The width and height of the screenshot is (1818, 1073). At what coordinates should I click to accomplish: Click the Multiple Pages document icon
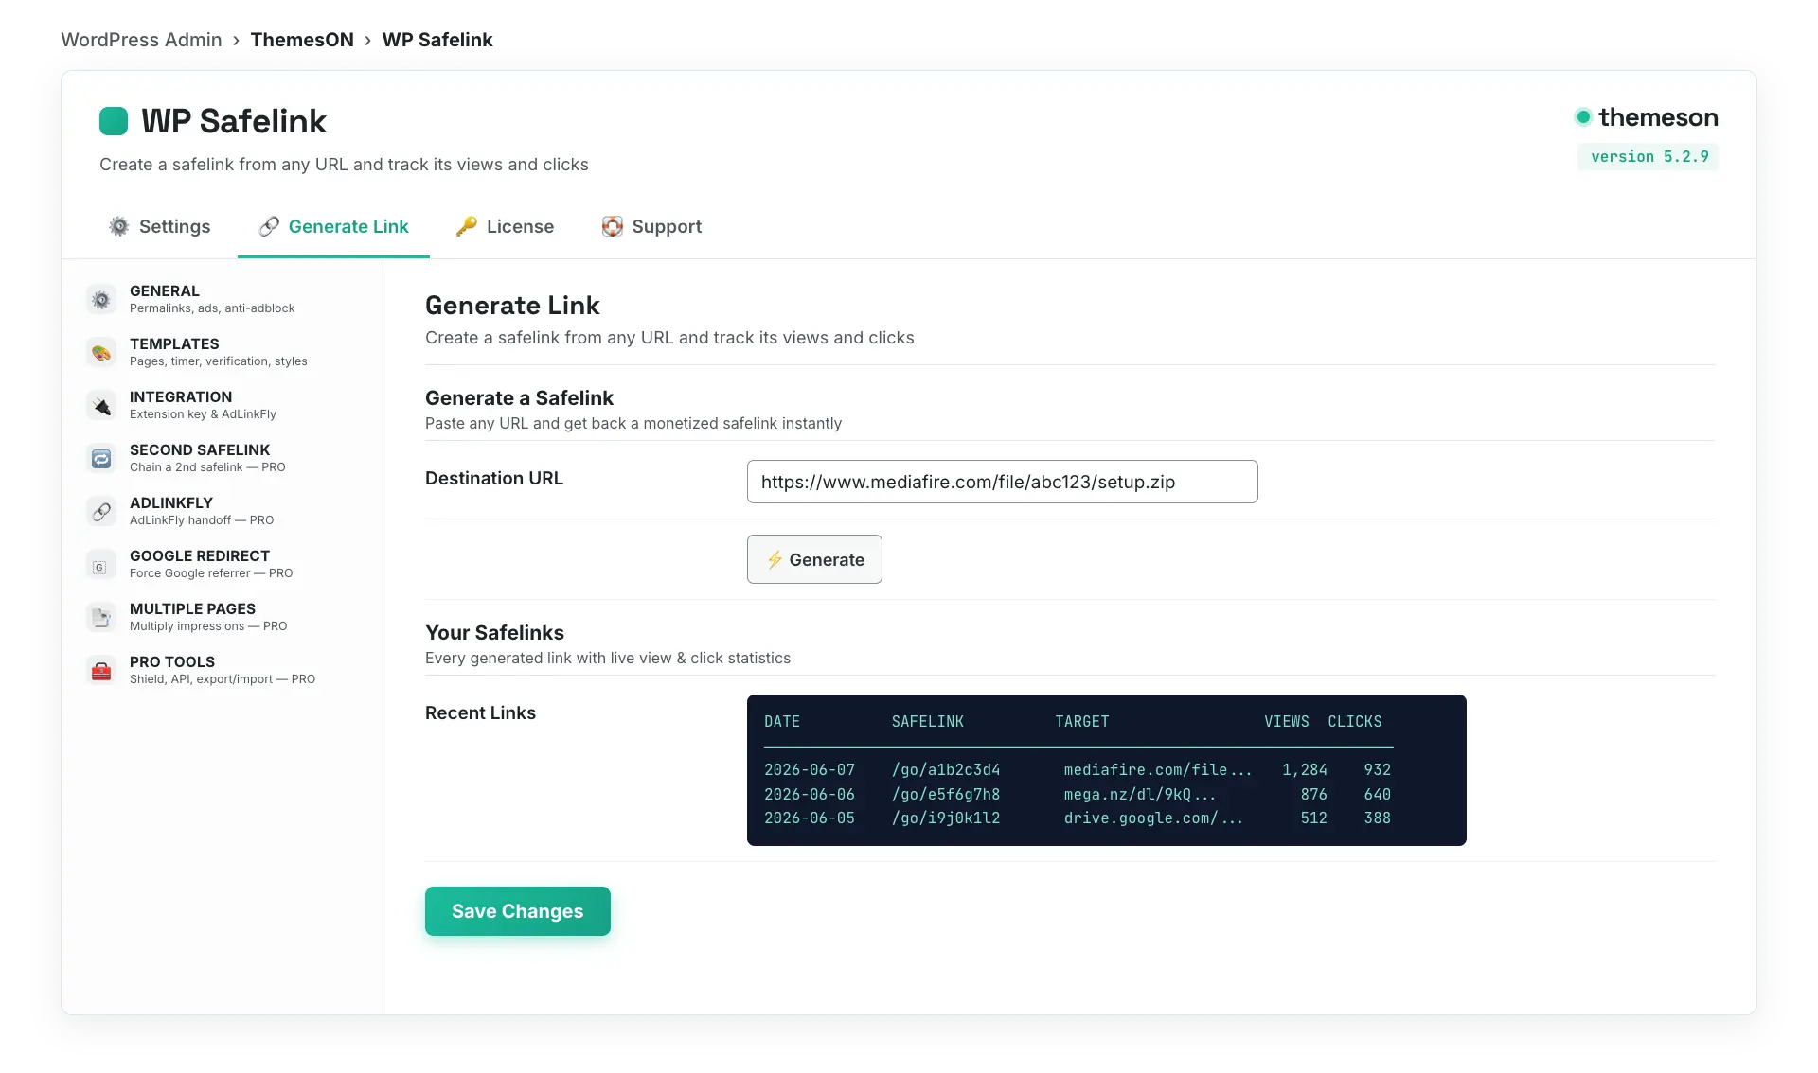click(x=101, y=617)
